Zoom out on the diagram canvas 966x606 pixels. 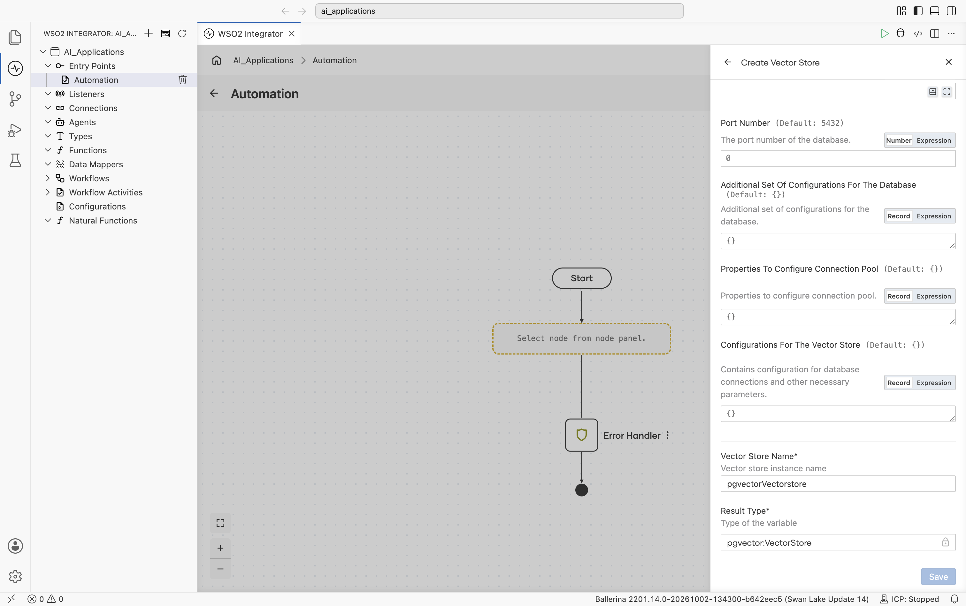pos(220,569)
